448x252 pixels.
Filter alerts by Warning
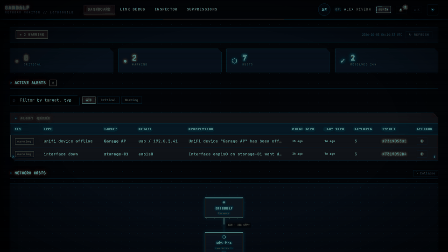pyautogui.click(x=132, y=100)
